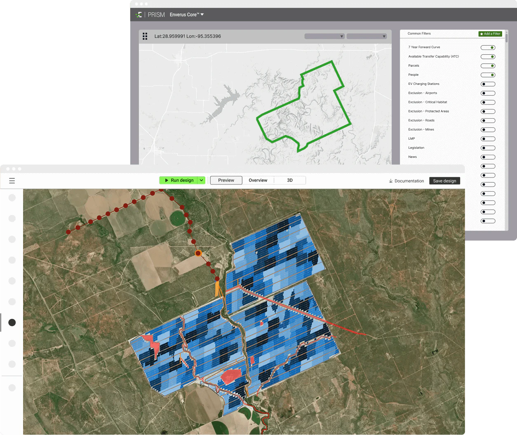Turn on the LMP filter

coord(488,139)
